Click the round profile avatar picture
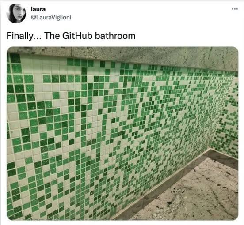Screen dimensions: 244x225 point(16,13)
